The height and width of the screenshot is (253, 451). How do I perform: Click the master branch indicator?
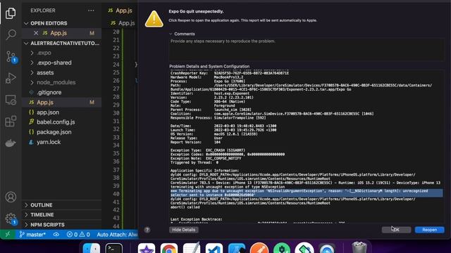tap(32, 234)
